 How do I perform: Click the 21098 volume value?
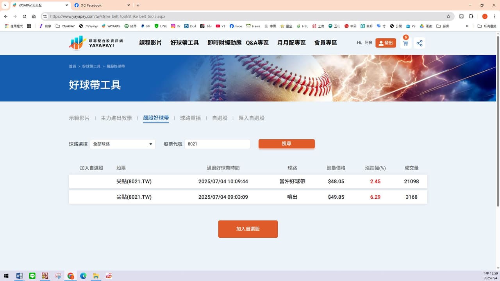pos(412,181)
